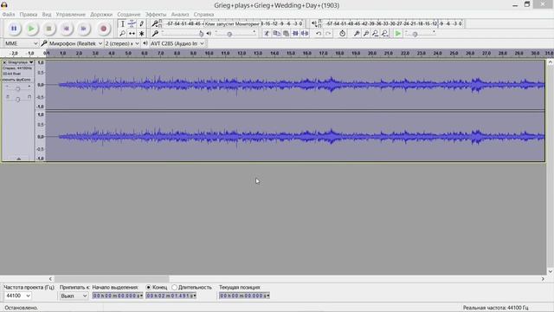
Task: Open the 2 (стерео) channels dropdown
Action: pyautogui.click(x=122, y=43)
